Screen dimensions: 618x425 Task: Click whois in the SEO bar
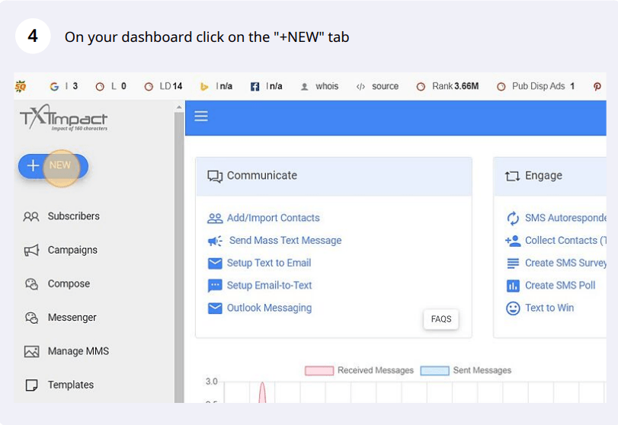[x=327, y=86]
